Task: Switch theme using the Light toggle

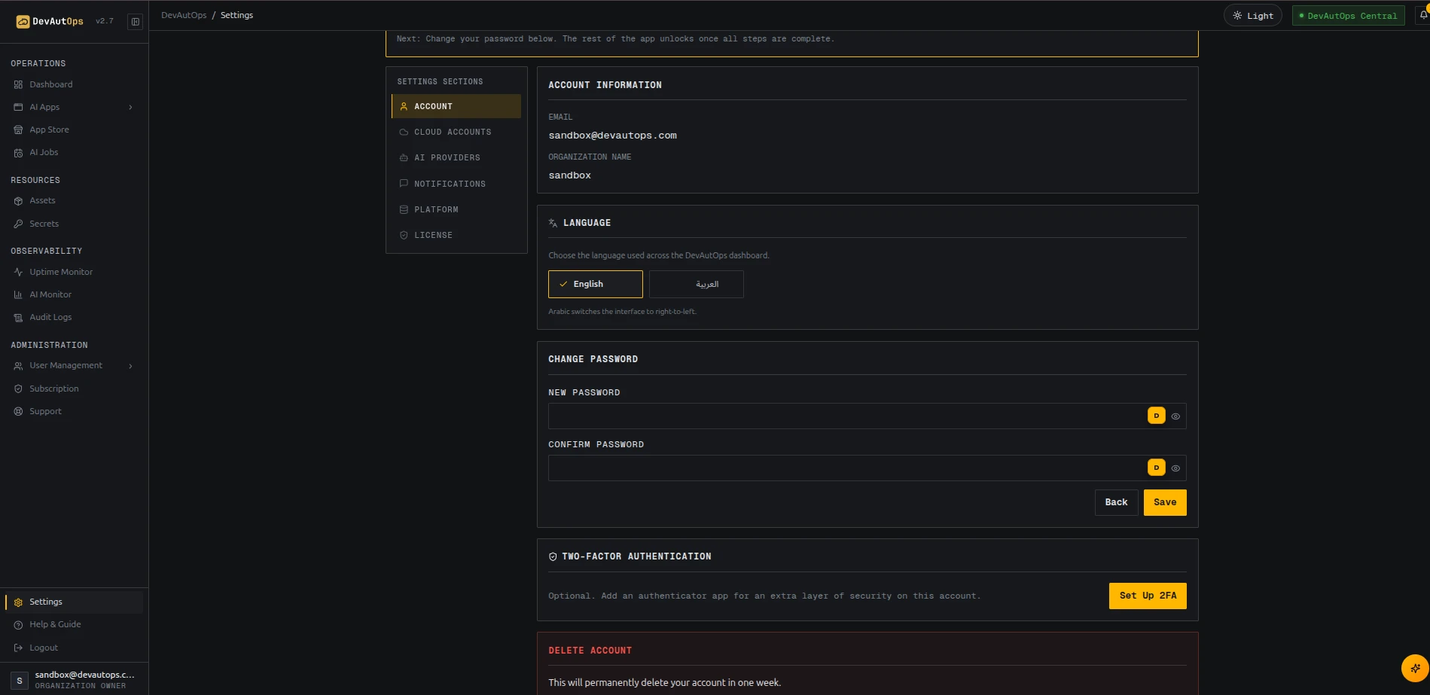Action: (x=1253, y=16)
